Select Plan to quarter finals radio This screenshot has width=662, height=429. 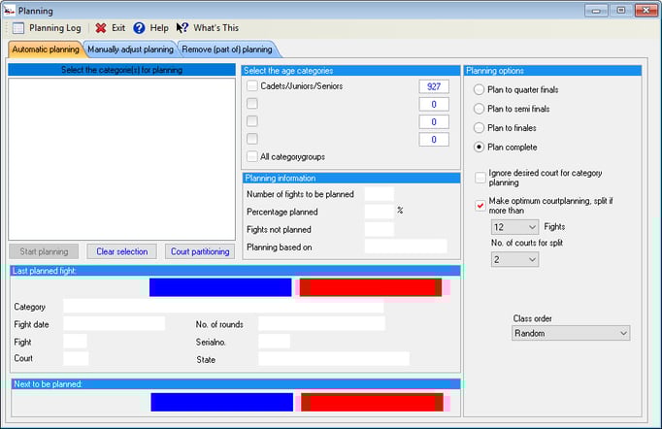point(480,89)
